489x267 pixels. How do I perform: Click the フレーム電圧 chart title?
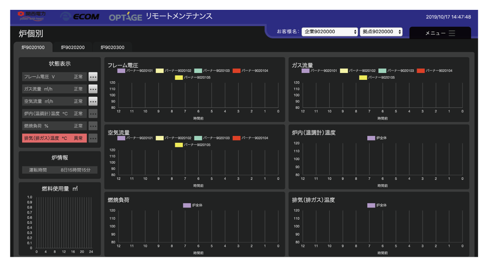pyautogui.click(x=123, y=66)
